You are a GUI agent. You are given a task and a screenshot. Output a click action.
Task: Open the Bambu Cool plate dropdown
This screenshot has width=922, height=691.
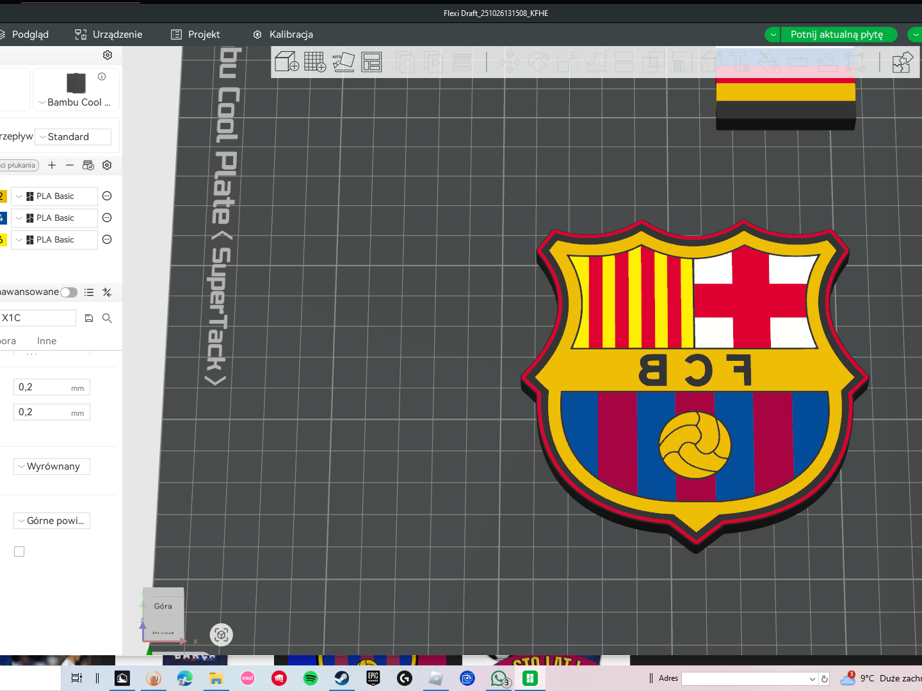pos(76,102)
